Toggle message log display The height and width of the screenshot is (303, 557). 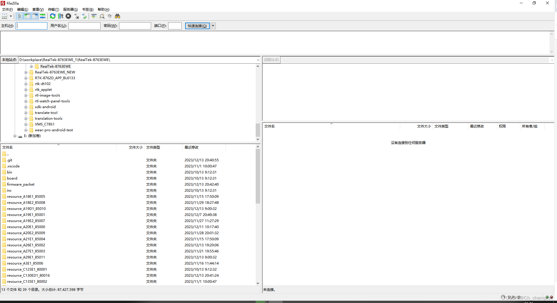[x=19, y=16]
